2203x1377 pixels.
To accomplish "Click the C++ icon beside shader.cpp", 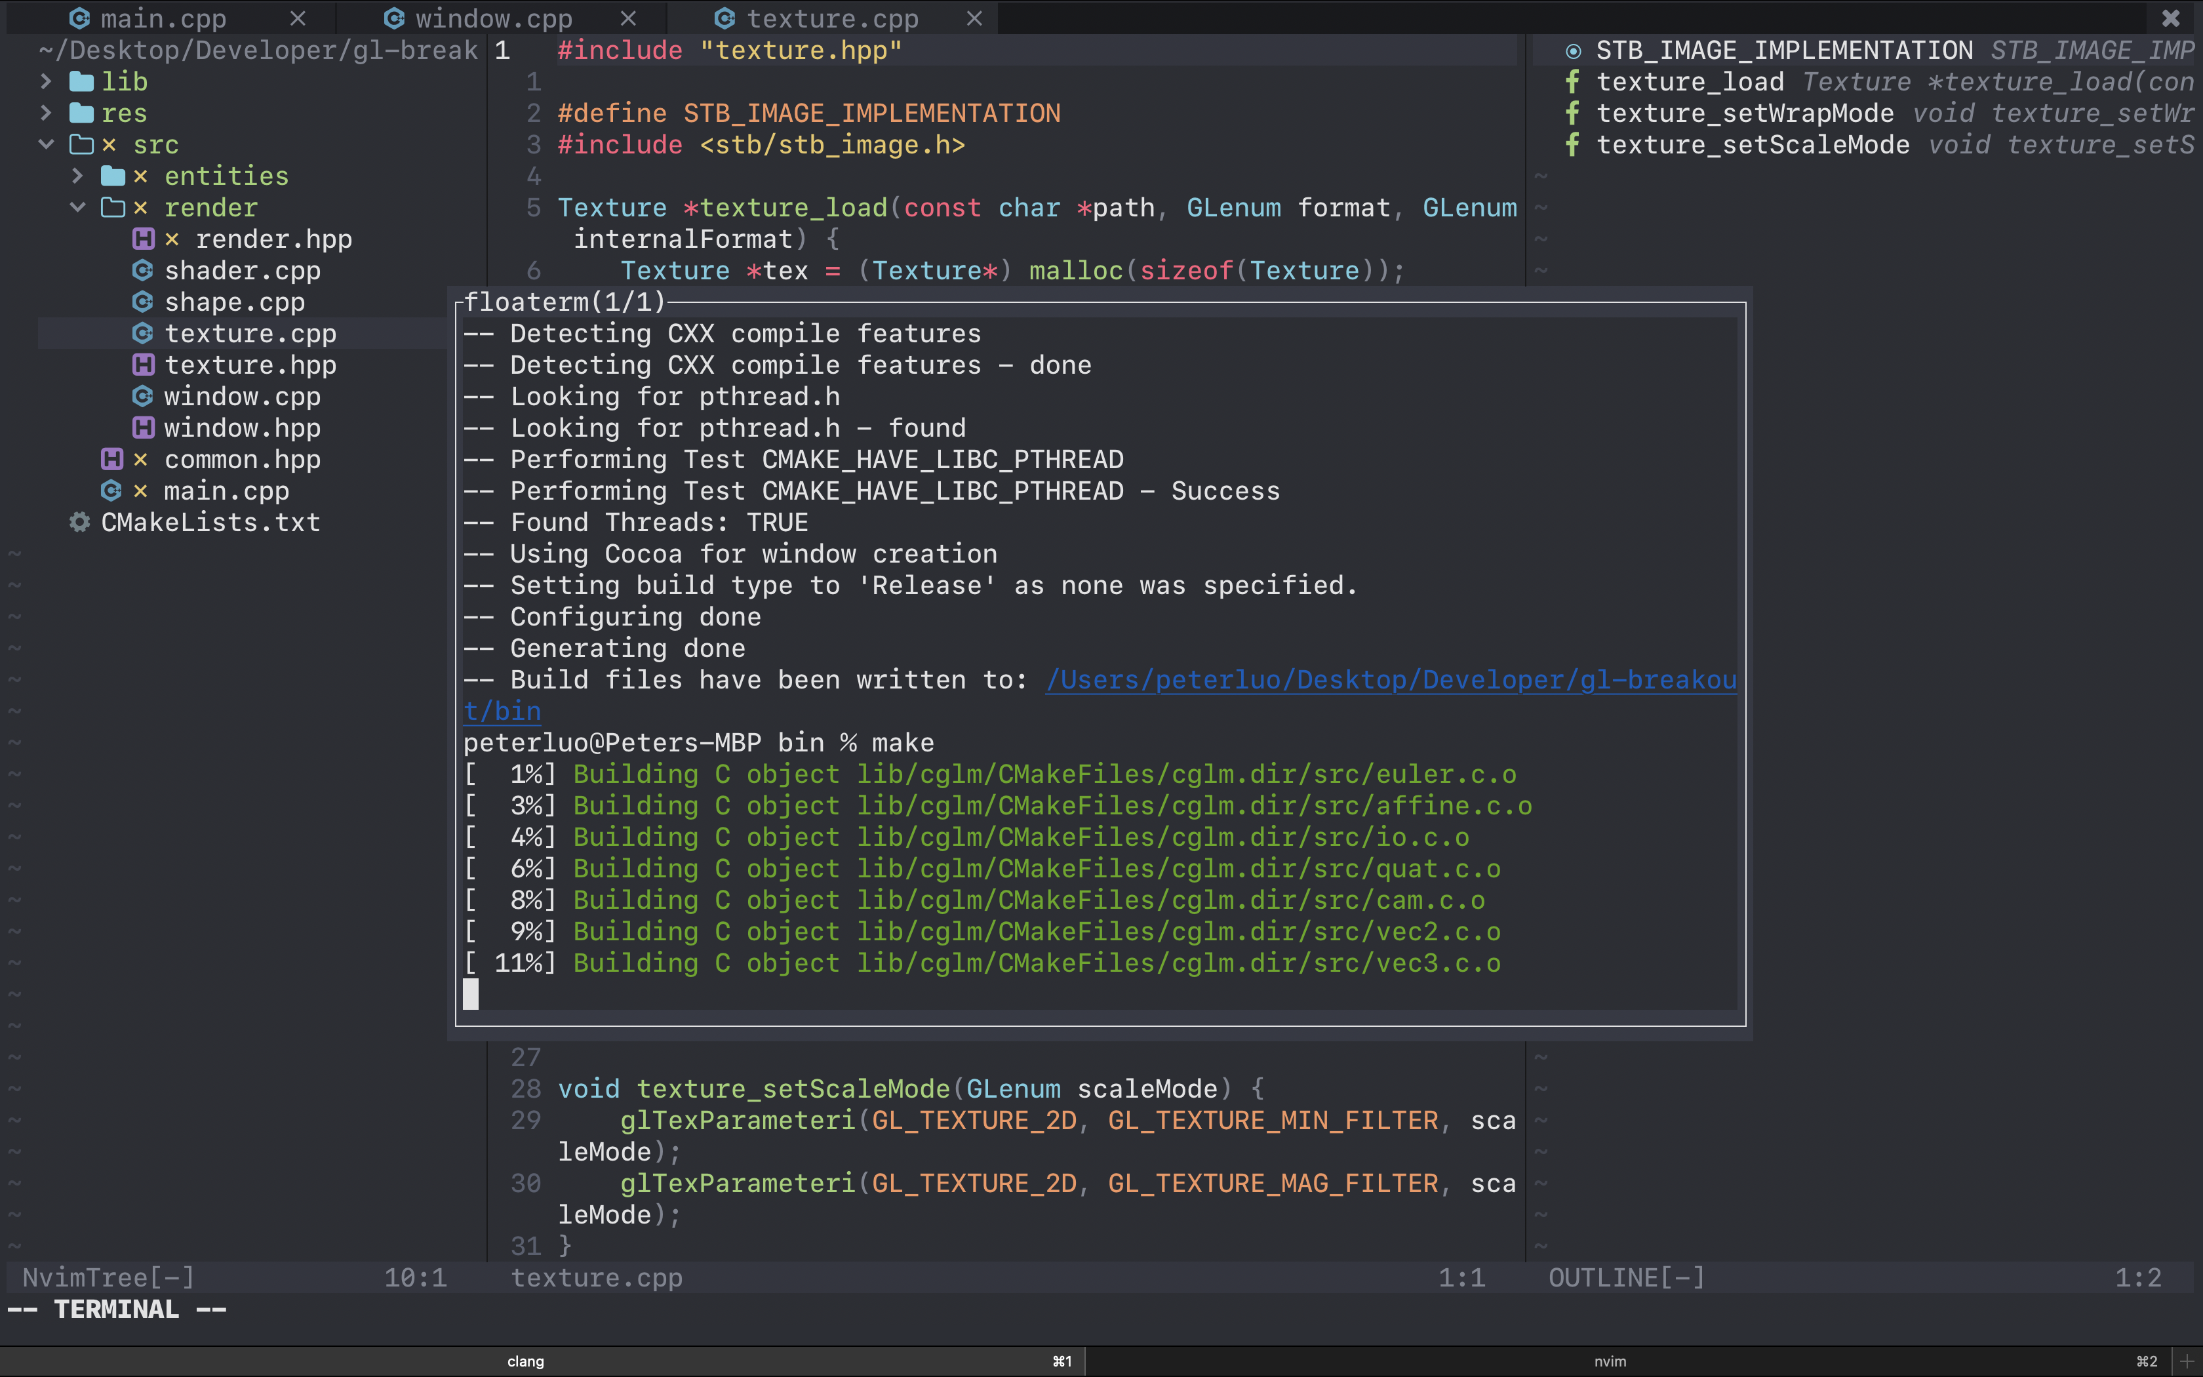I will coord(143,270).
